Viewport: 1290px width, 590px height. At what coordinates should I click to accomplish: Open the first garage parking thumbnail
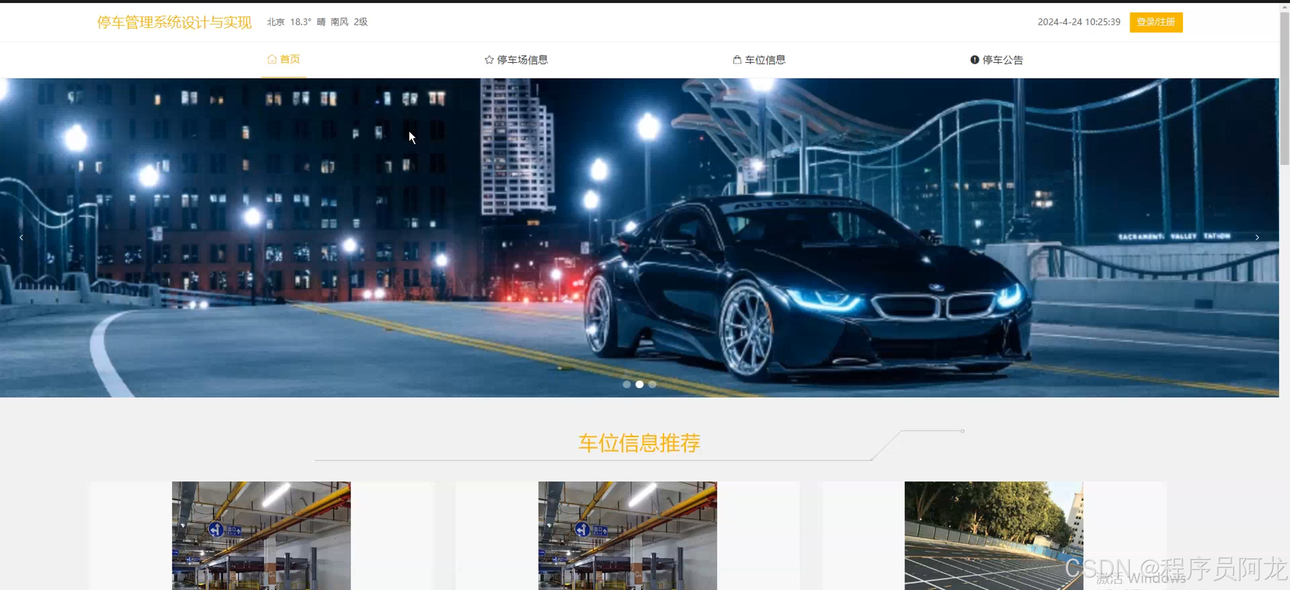tap(261, 535)
